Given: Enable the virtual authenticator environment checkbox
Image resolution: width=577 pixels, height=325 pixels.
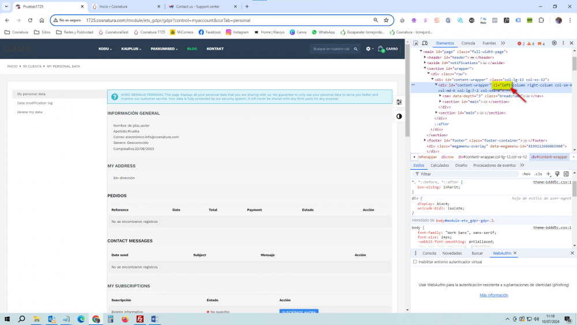Looking at the screenshot, I should point(415,262).
